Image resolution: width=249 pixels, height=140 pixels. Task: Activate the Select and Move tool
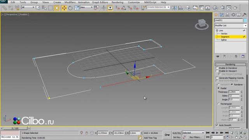(x=64, y=8)
